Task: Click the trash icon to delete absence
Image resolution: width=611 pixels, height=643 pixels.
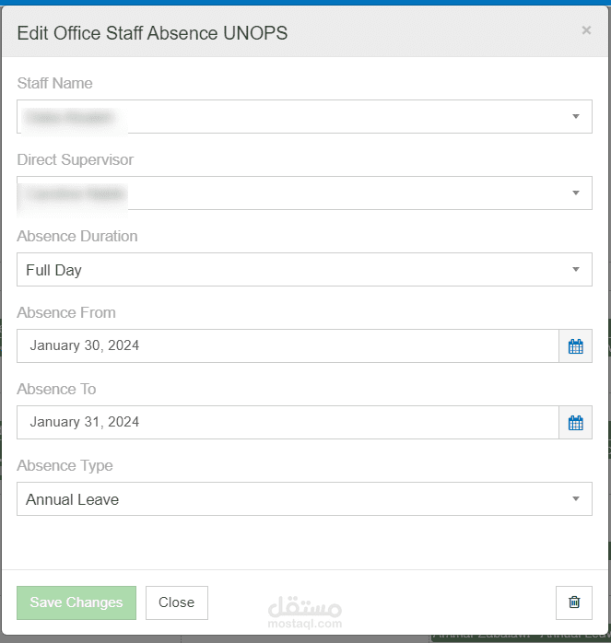Action: coord(574,602)
